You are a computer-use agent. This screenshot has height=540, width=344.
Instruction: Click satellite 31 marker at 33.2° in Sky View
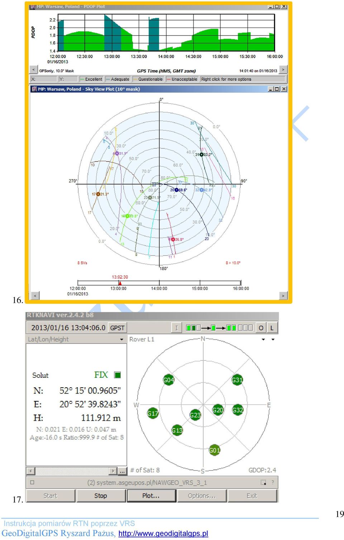(x=201, y=154)
